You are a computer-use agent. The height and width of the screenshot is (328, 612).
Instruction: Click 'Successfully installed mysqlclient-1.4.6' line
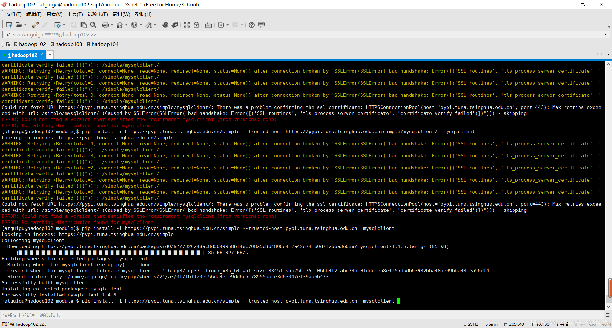pyautogui.click(x=59, y=295)
